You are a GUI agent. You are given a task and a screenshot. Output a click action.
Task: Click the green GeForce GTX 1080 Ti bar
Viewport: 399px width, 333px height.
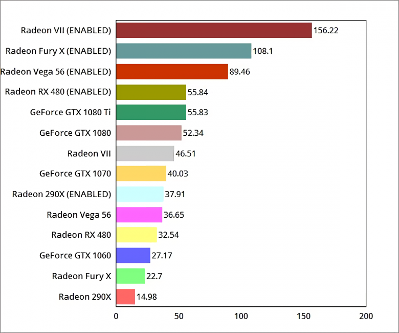(151, 112)
